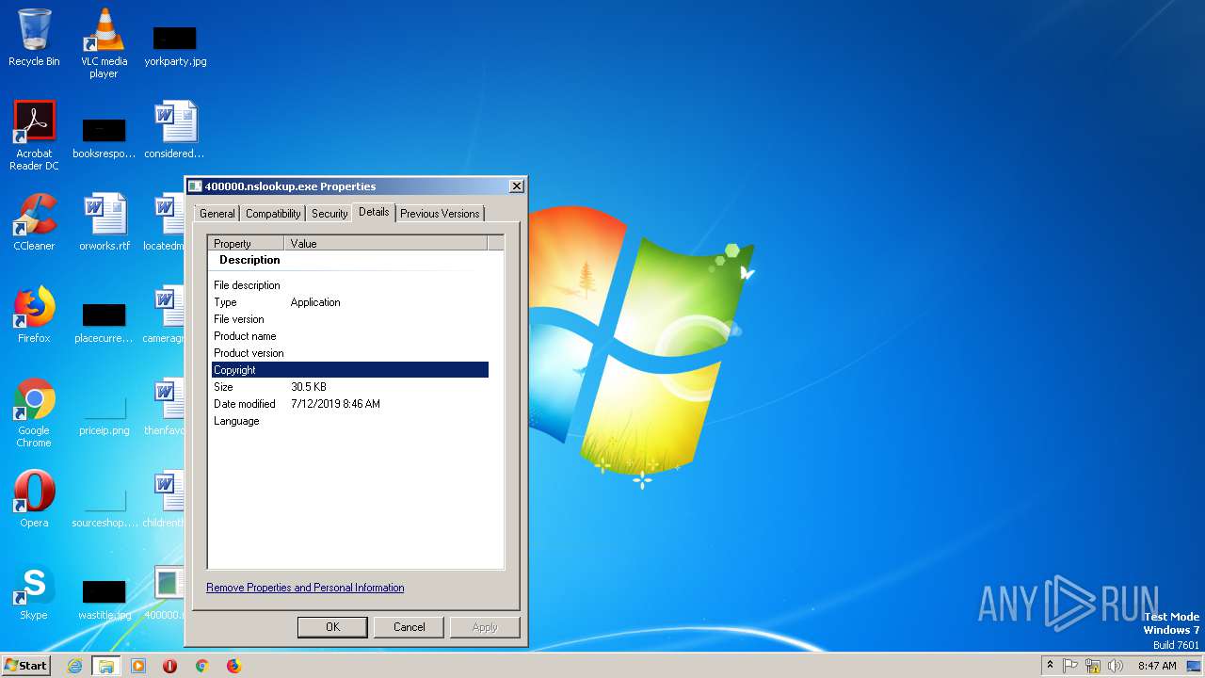Click Remove Properties and Personal Information link

coord(305,588)
